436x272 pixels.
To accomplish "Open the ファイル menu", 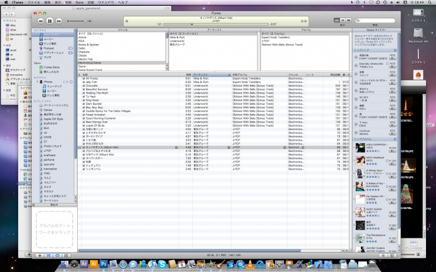I will pyautogui.click(x=34, y=2).
